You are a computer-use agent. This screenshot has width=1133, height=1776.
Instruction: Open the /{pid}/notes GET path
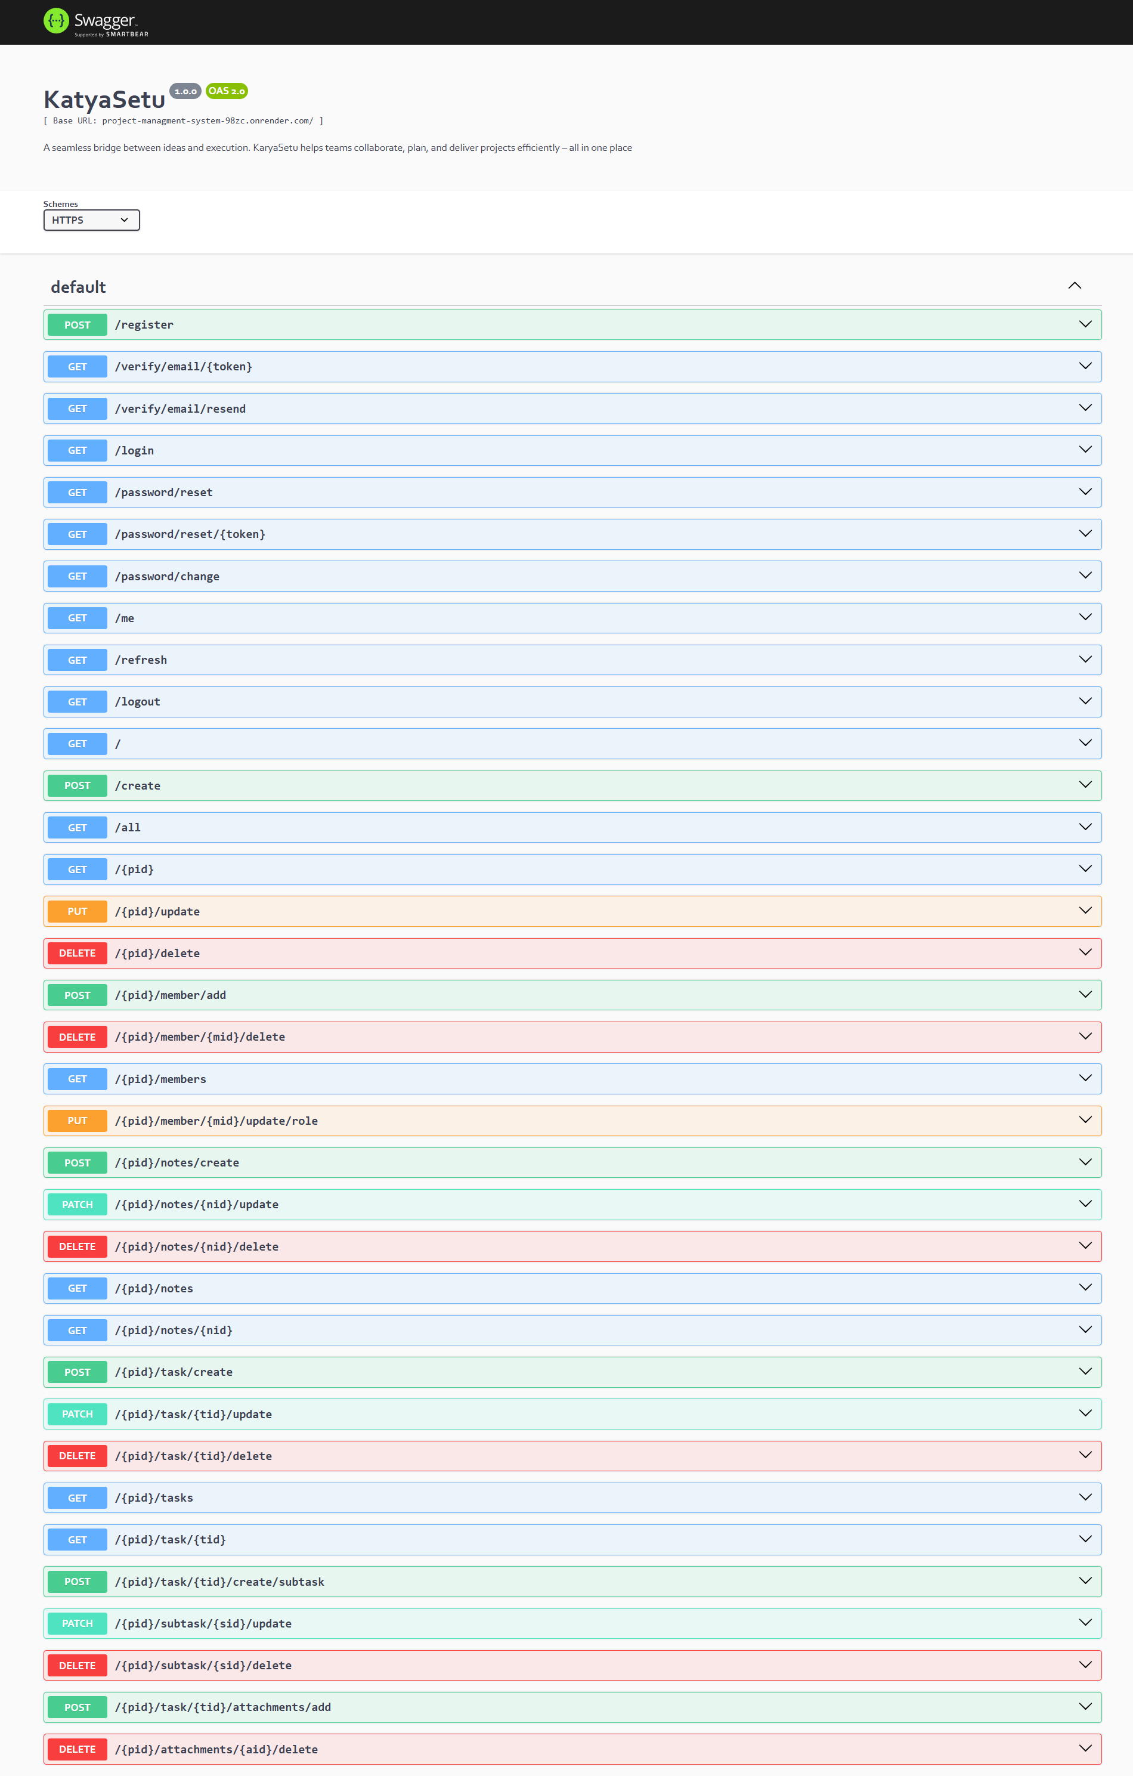click(154, 1289)
